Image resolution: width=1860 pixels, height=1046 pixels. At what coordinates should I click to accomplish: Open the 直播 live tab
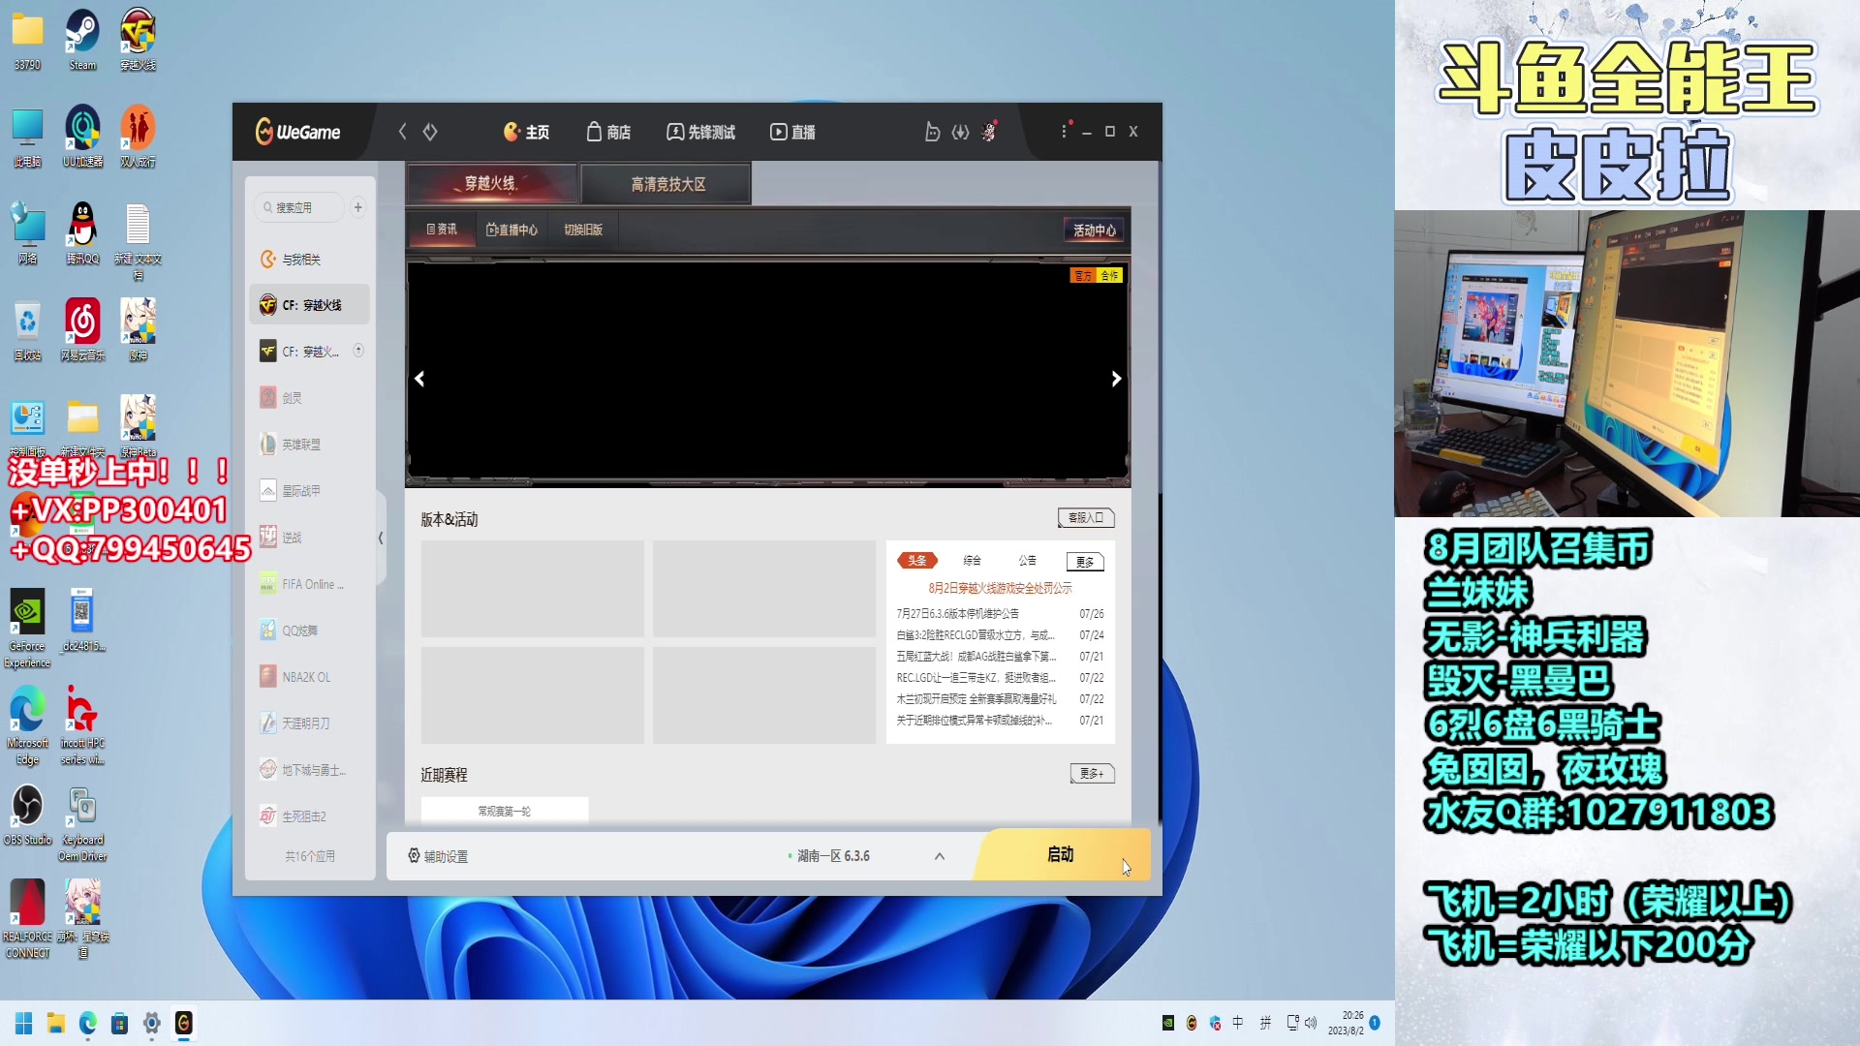click(x=792, y=132)
